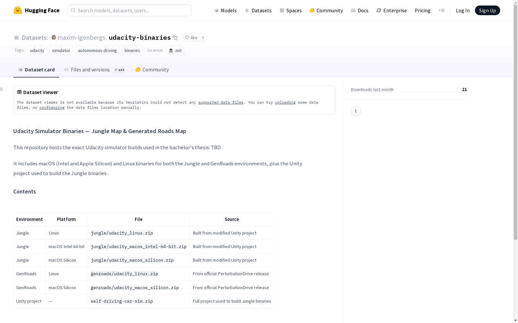This screenshot has width=518, height=323.
Task: Click self-driving-car-sim.zip file name
Action: click(x=122, y=301)
